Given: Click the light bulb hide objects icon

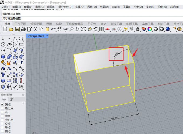Looking at the screenshot, I should pyautogui.click(x=132, y=29).
